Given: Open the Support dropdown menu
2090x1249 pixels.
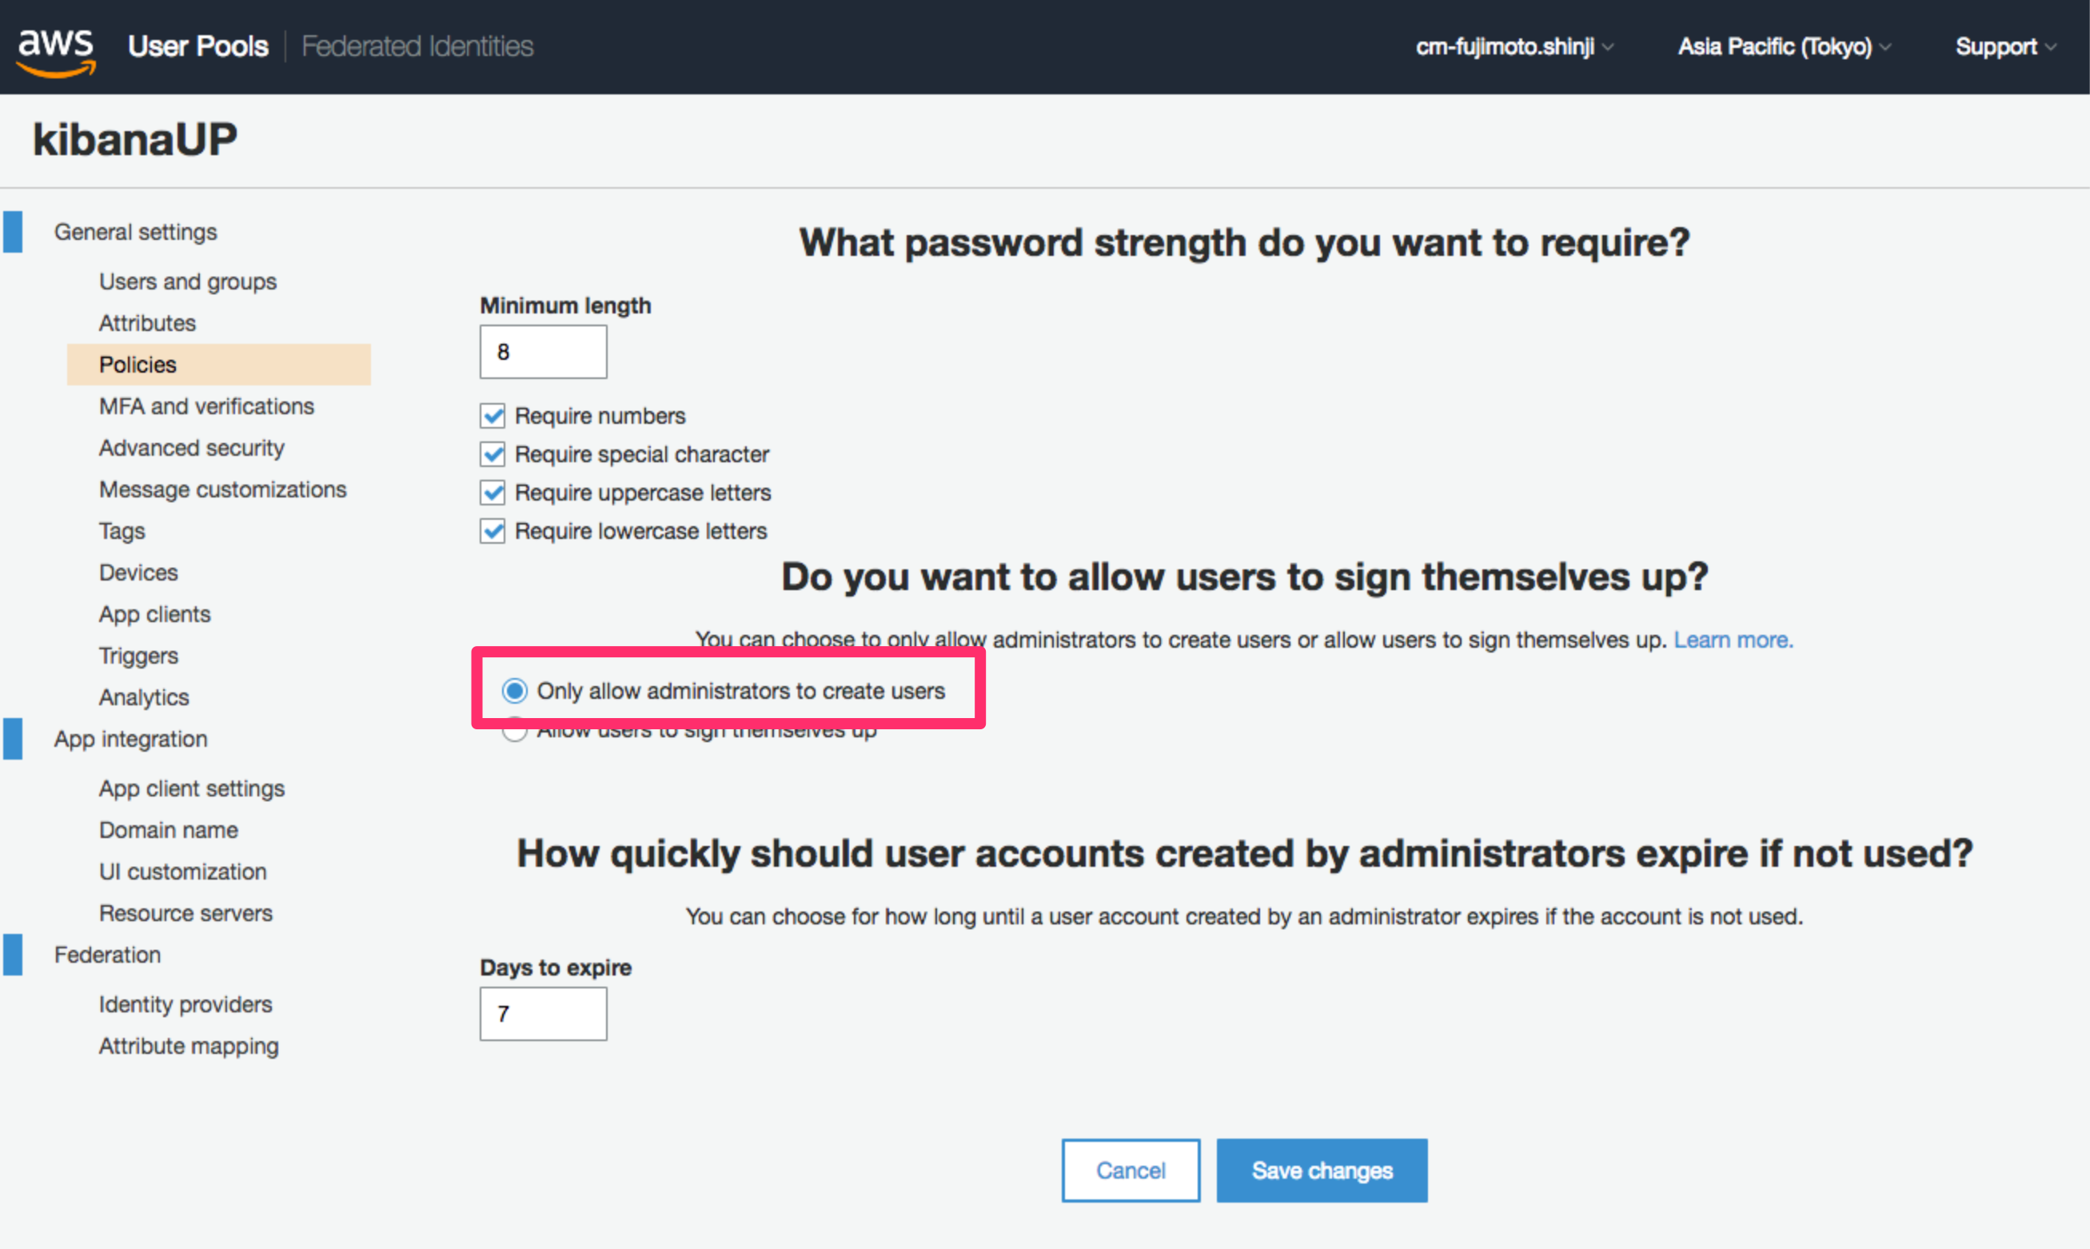Looking at the screenshot, I should tap(2004, 46).
